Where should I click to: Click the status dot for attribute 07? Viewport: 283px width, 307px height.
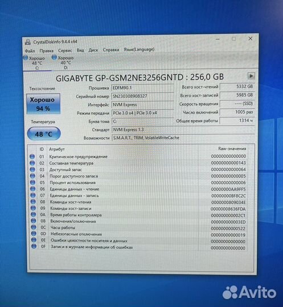coord(33,195)
